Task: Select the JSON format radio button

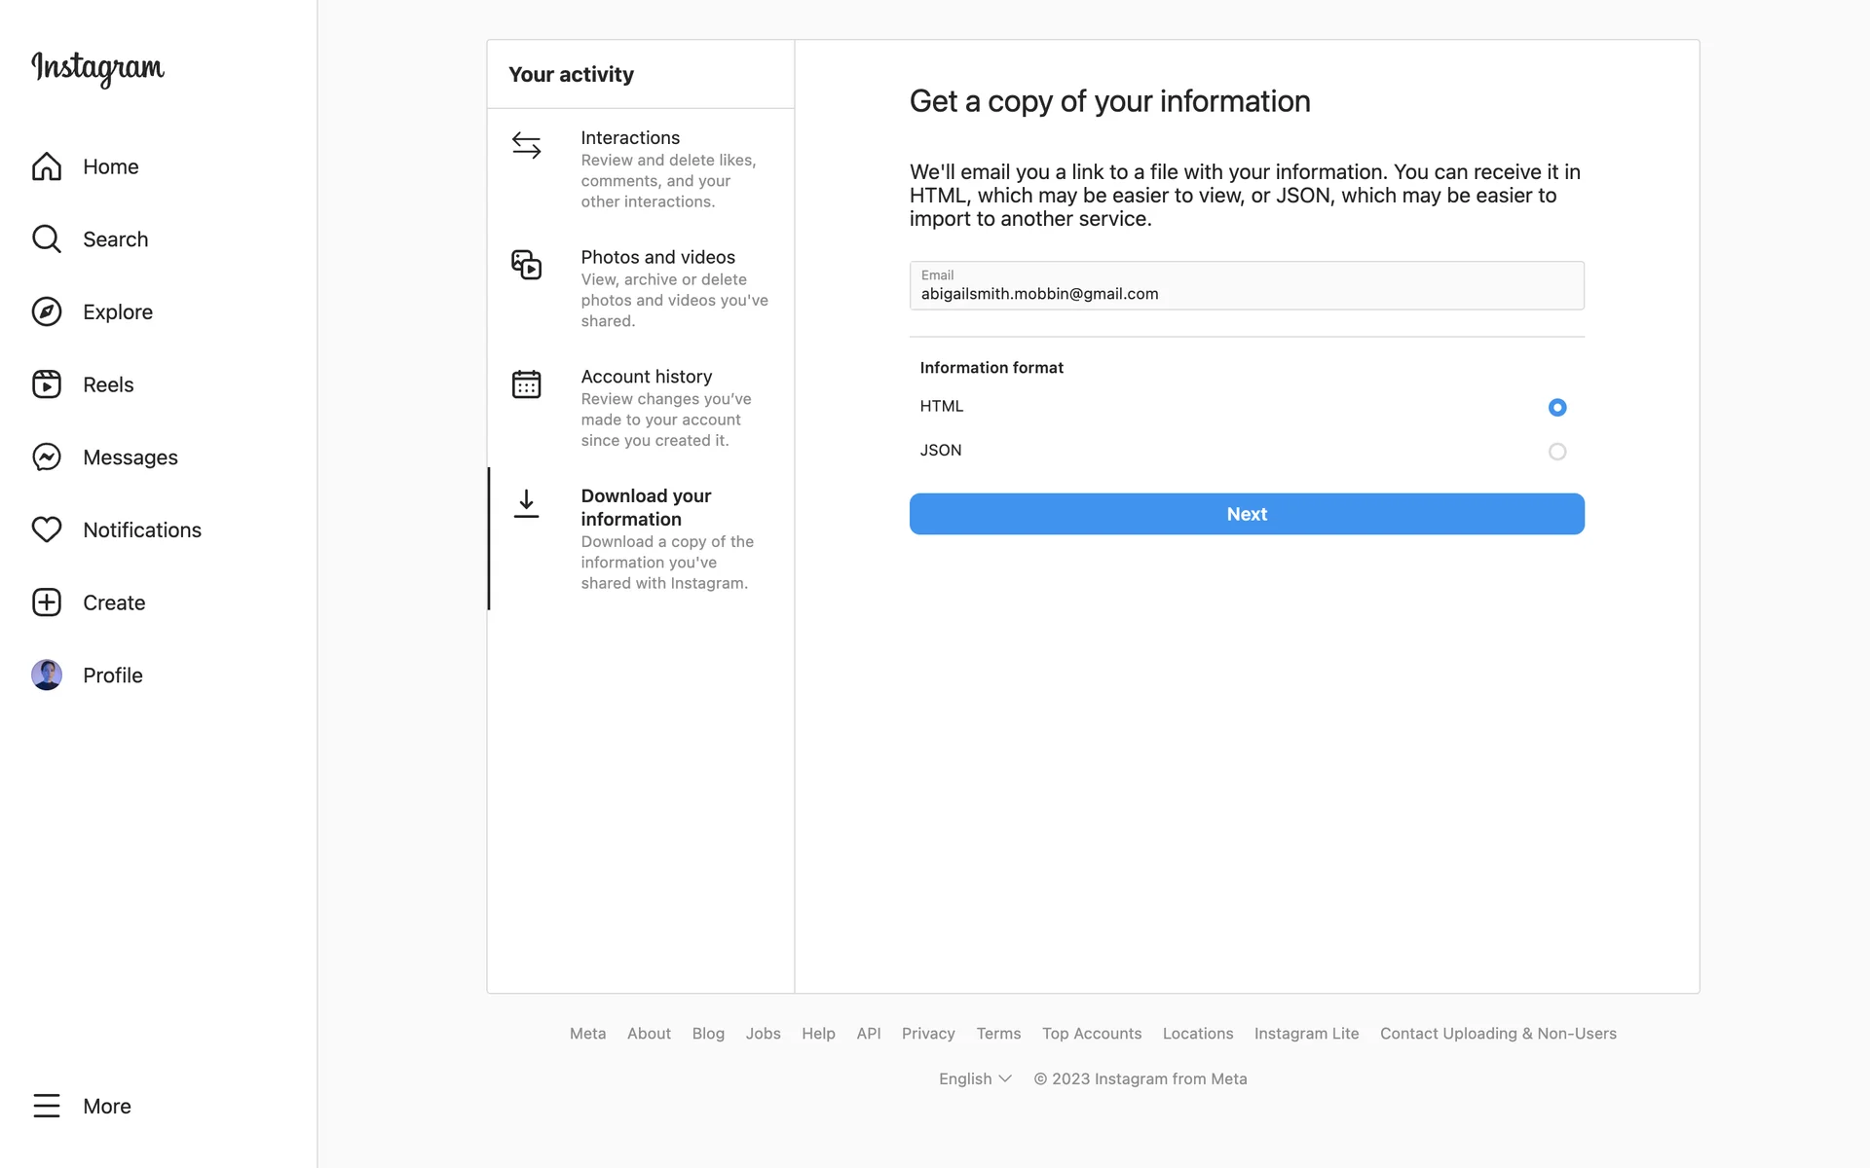Action: point(1556,452)
